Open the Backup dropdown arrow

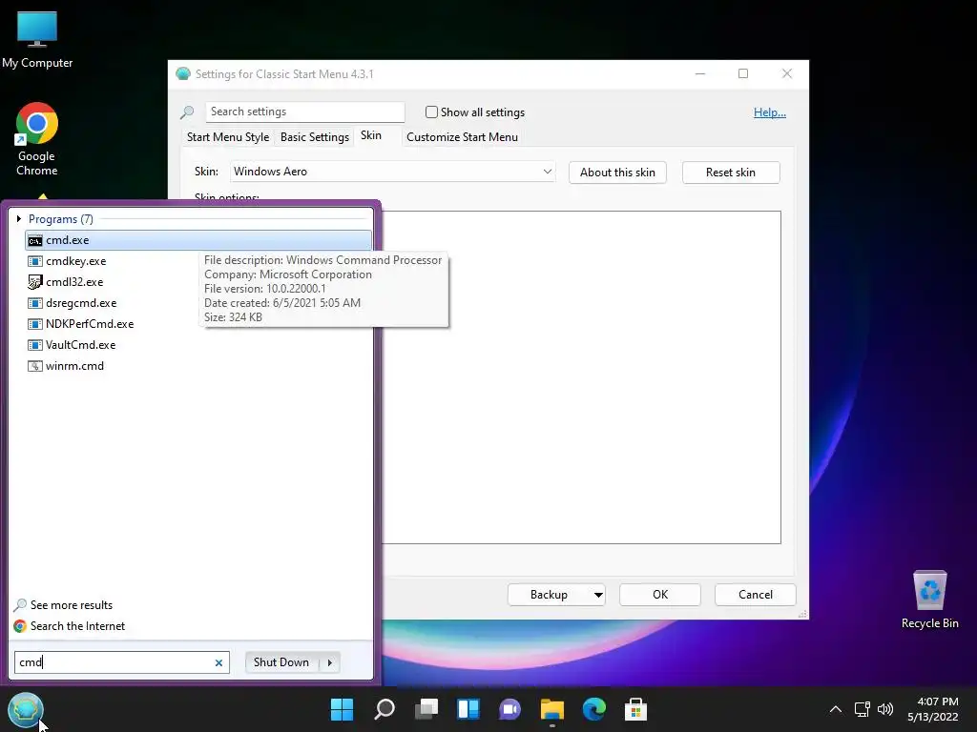coord(598,595)
